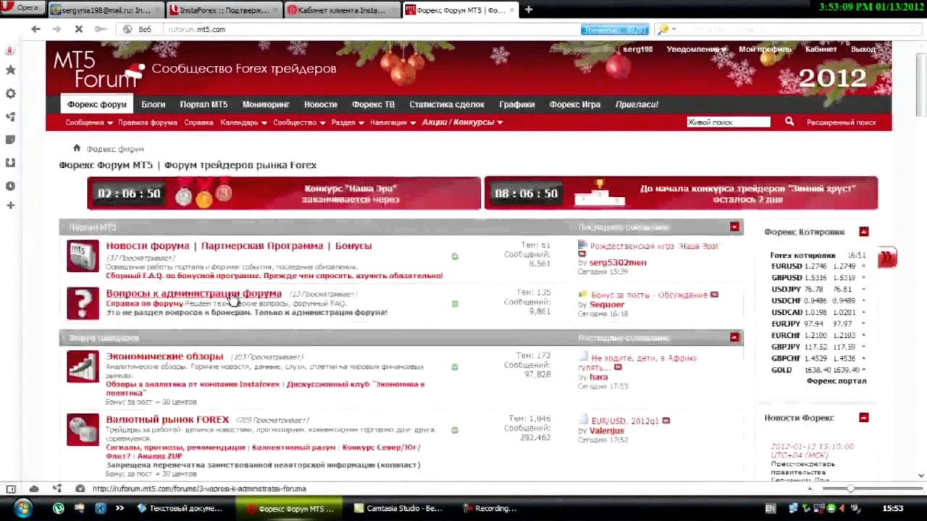The height and width of the screenshot is (521, 927).
Task: Select the Блоги navigation tab
Action: 153,104
